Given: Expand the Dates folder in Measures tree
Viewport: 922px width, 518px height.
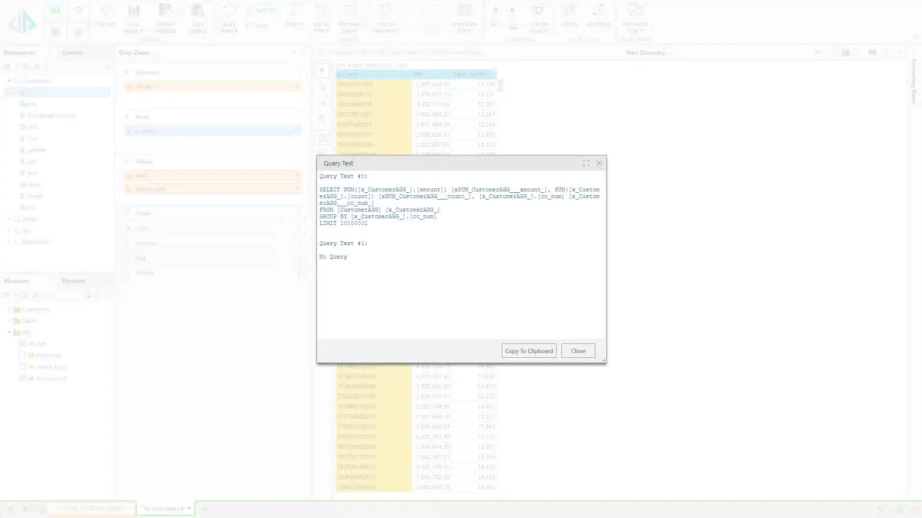Looking at the screenshot, I should click(9, 321).
